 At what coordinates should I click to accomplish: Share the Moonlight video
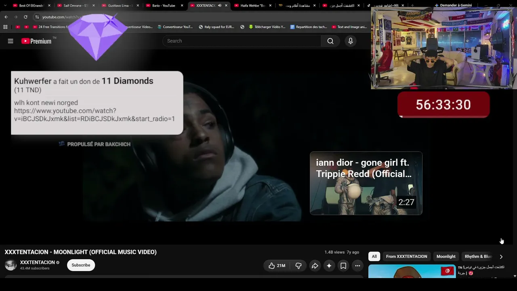[x=315, y=266]
